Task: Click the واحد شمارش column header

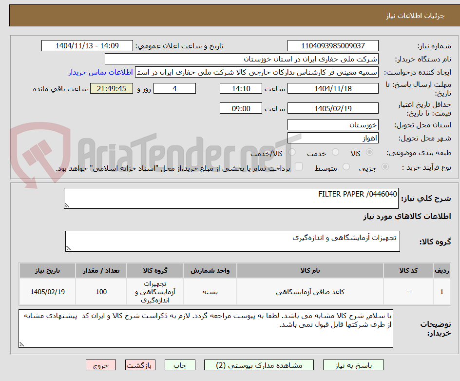Action: point(210,271)
